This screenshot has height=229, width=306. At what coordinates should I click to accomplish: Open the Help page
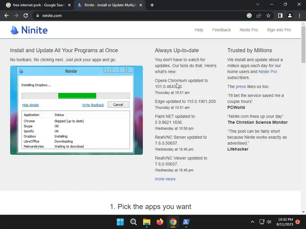point(199,30)
